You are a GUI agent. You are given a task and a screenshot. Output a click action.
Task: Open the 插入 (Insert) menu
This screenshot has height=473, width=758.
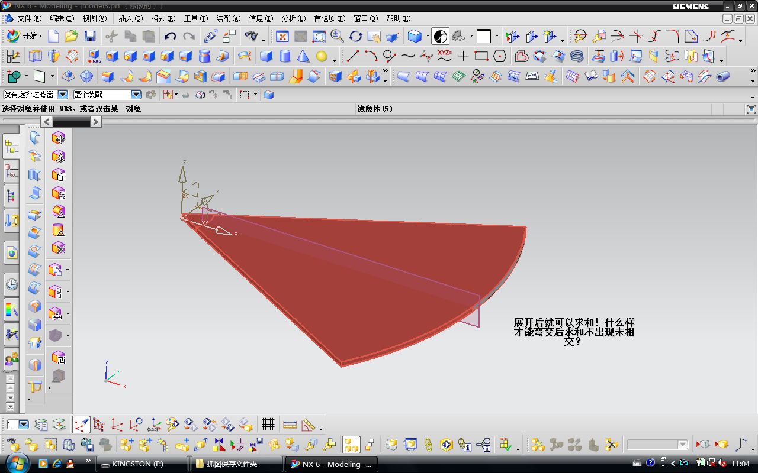(130, 18)
